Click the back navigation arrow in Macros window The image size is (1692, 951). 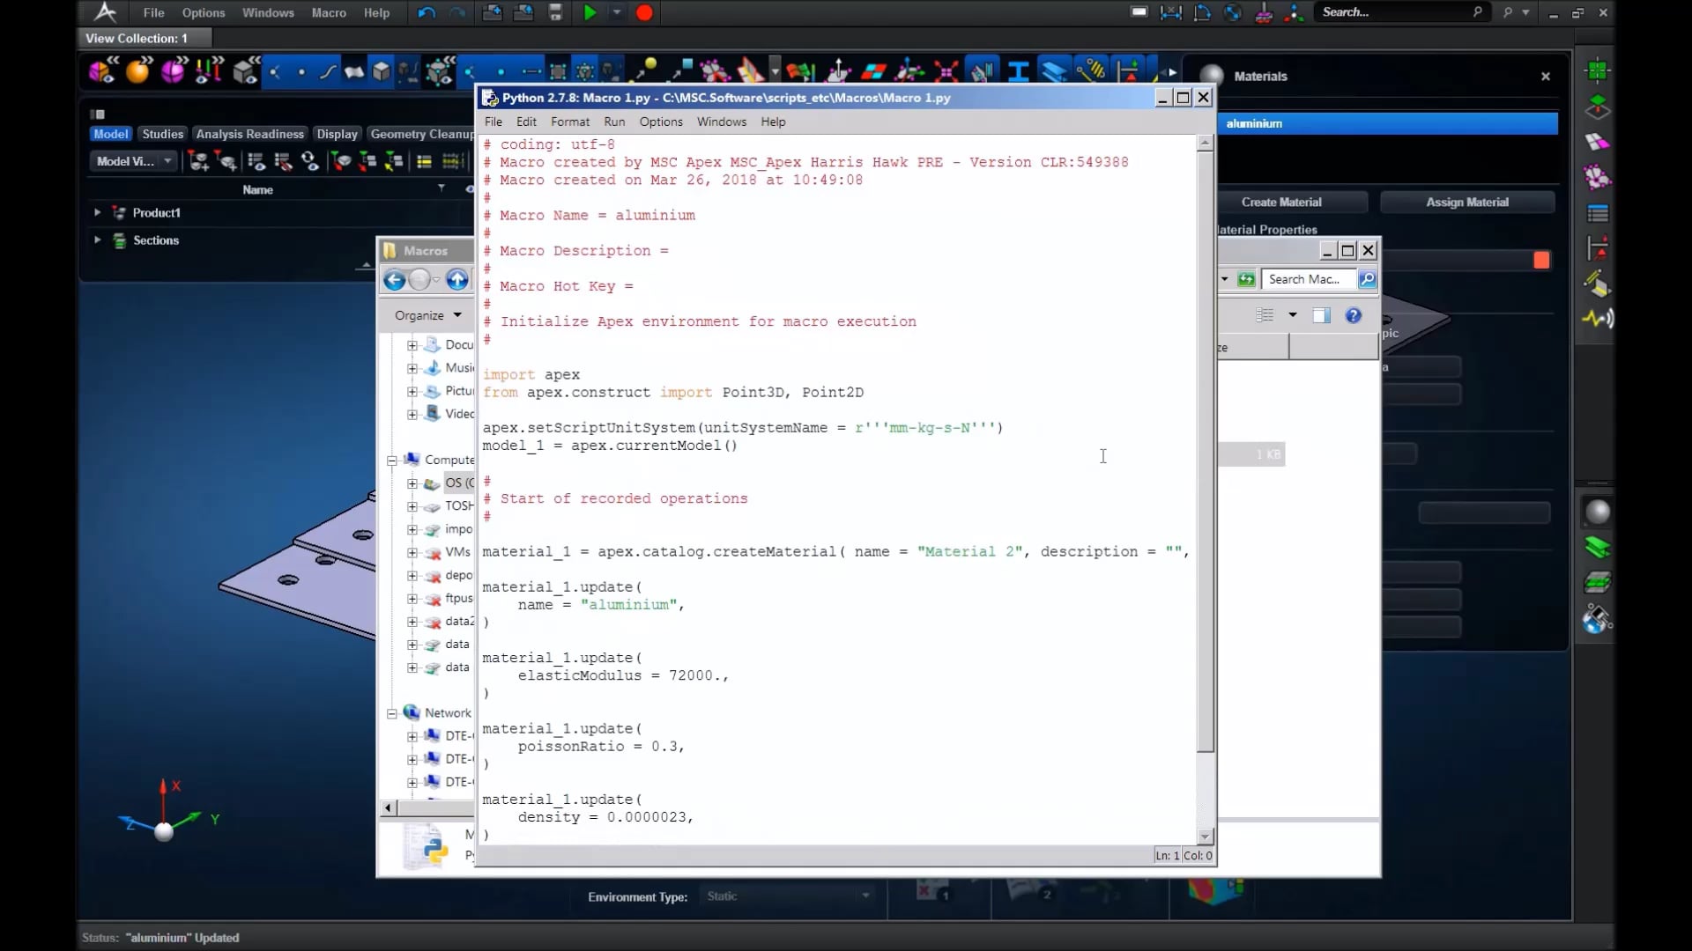point(394,280)
